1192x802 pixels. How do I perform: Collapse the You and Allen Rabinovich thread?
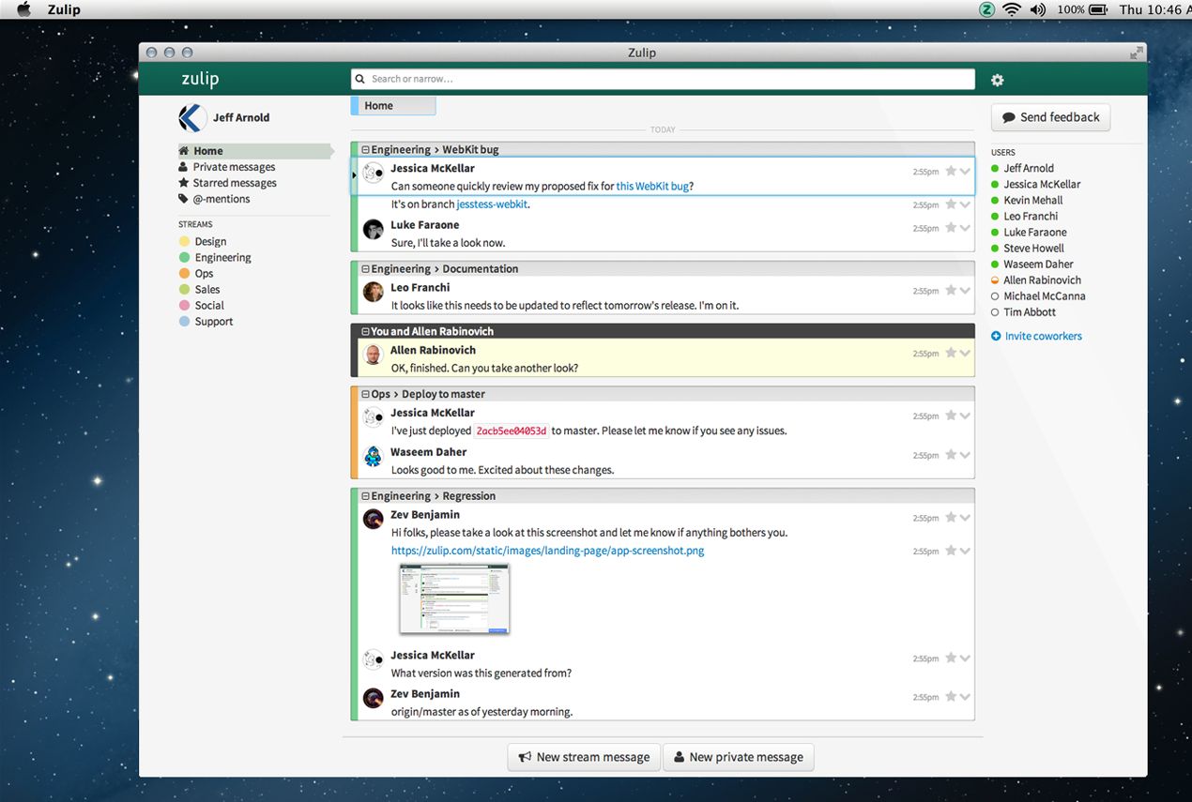[x=366, y=332]
